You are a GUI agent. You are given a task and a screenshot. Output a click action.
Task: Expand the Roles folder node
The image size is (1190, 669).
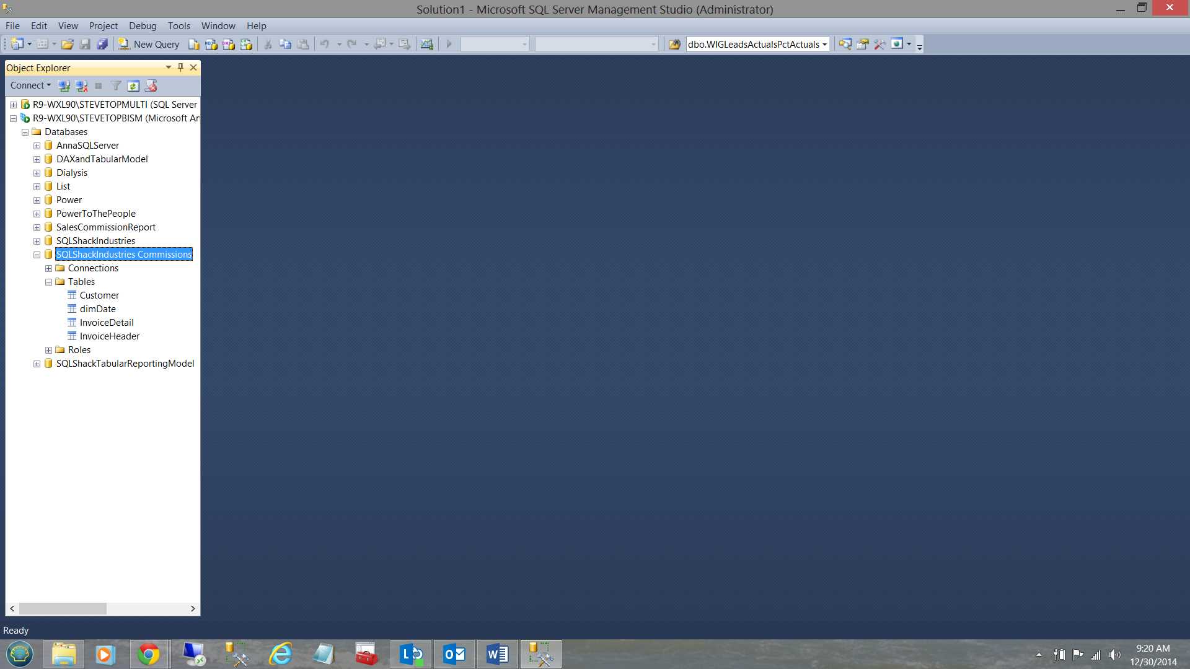coord(48,350)
